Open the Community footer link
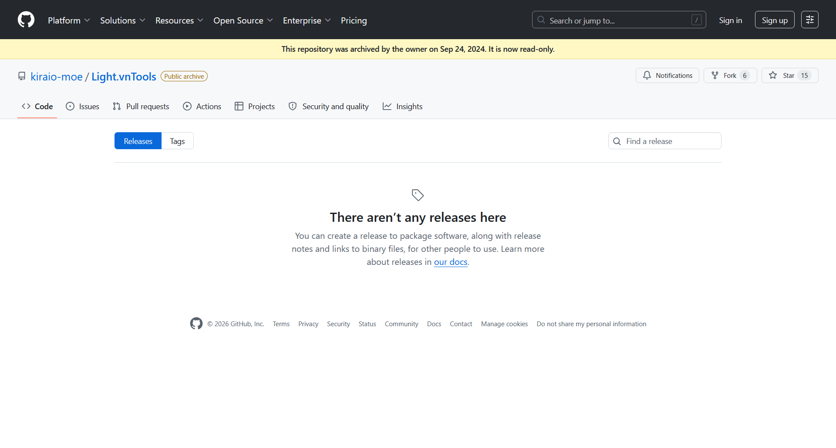Viewport: 836px width, 448px height. [401, 324]
